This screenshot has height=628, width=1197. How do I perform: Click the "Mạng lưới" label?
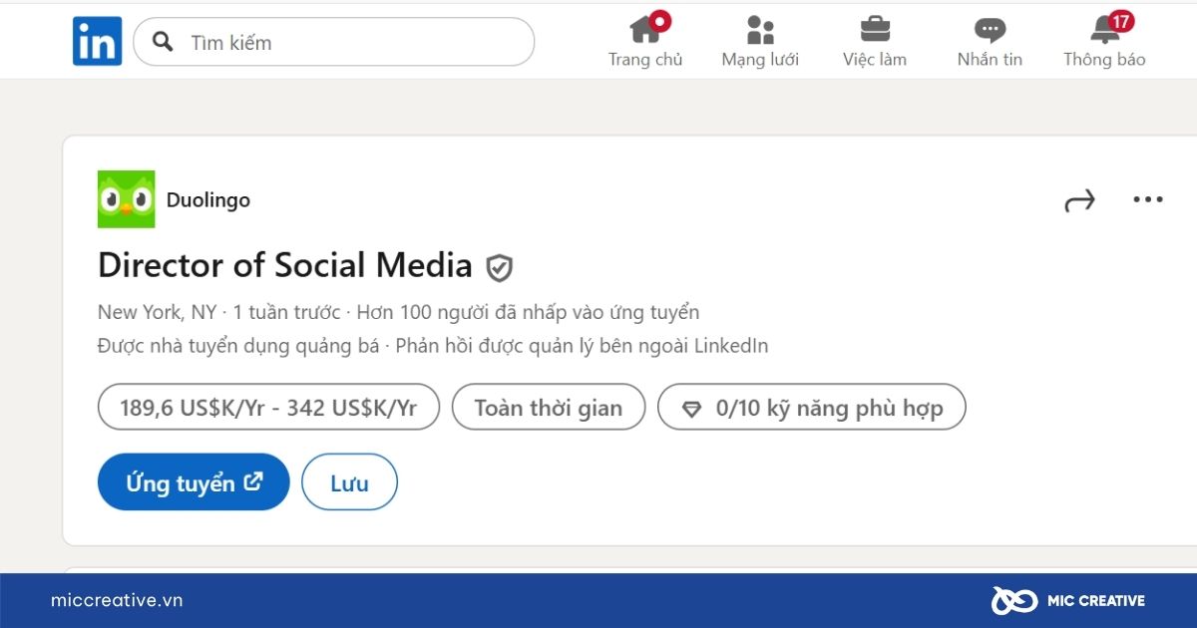click(760, 60)
